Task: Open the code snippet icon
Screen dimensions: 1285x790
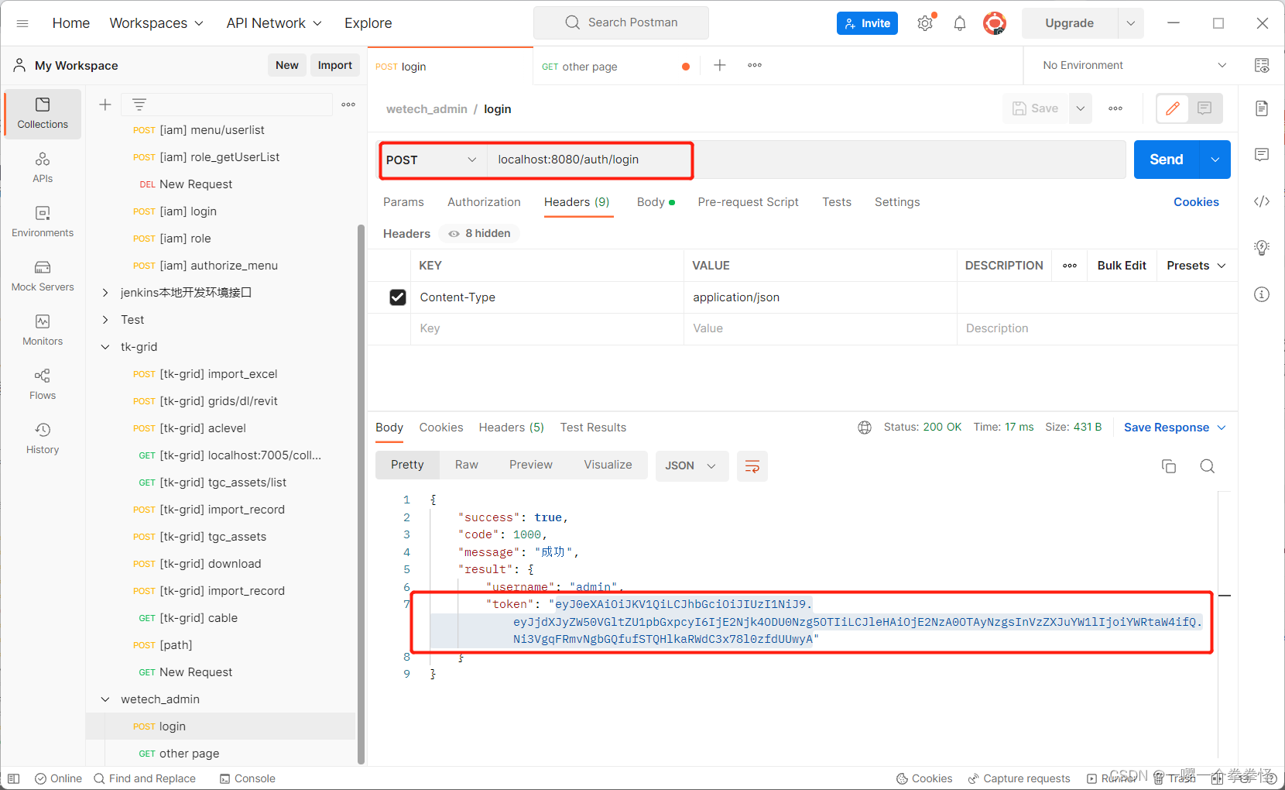Action: 1262,201
